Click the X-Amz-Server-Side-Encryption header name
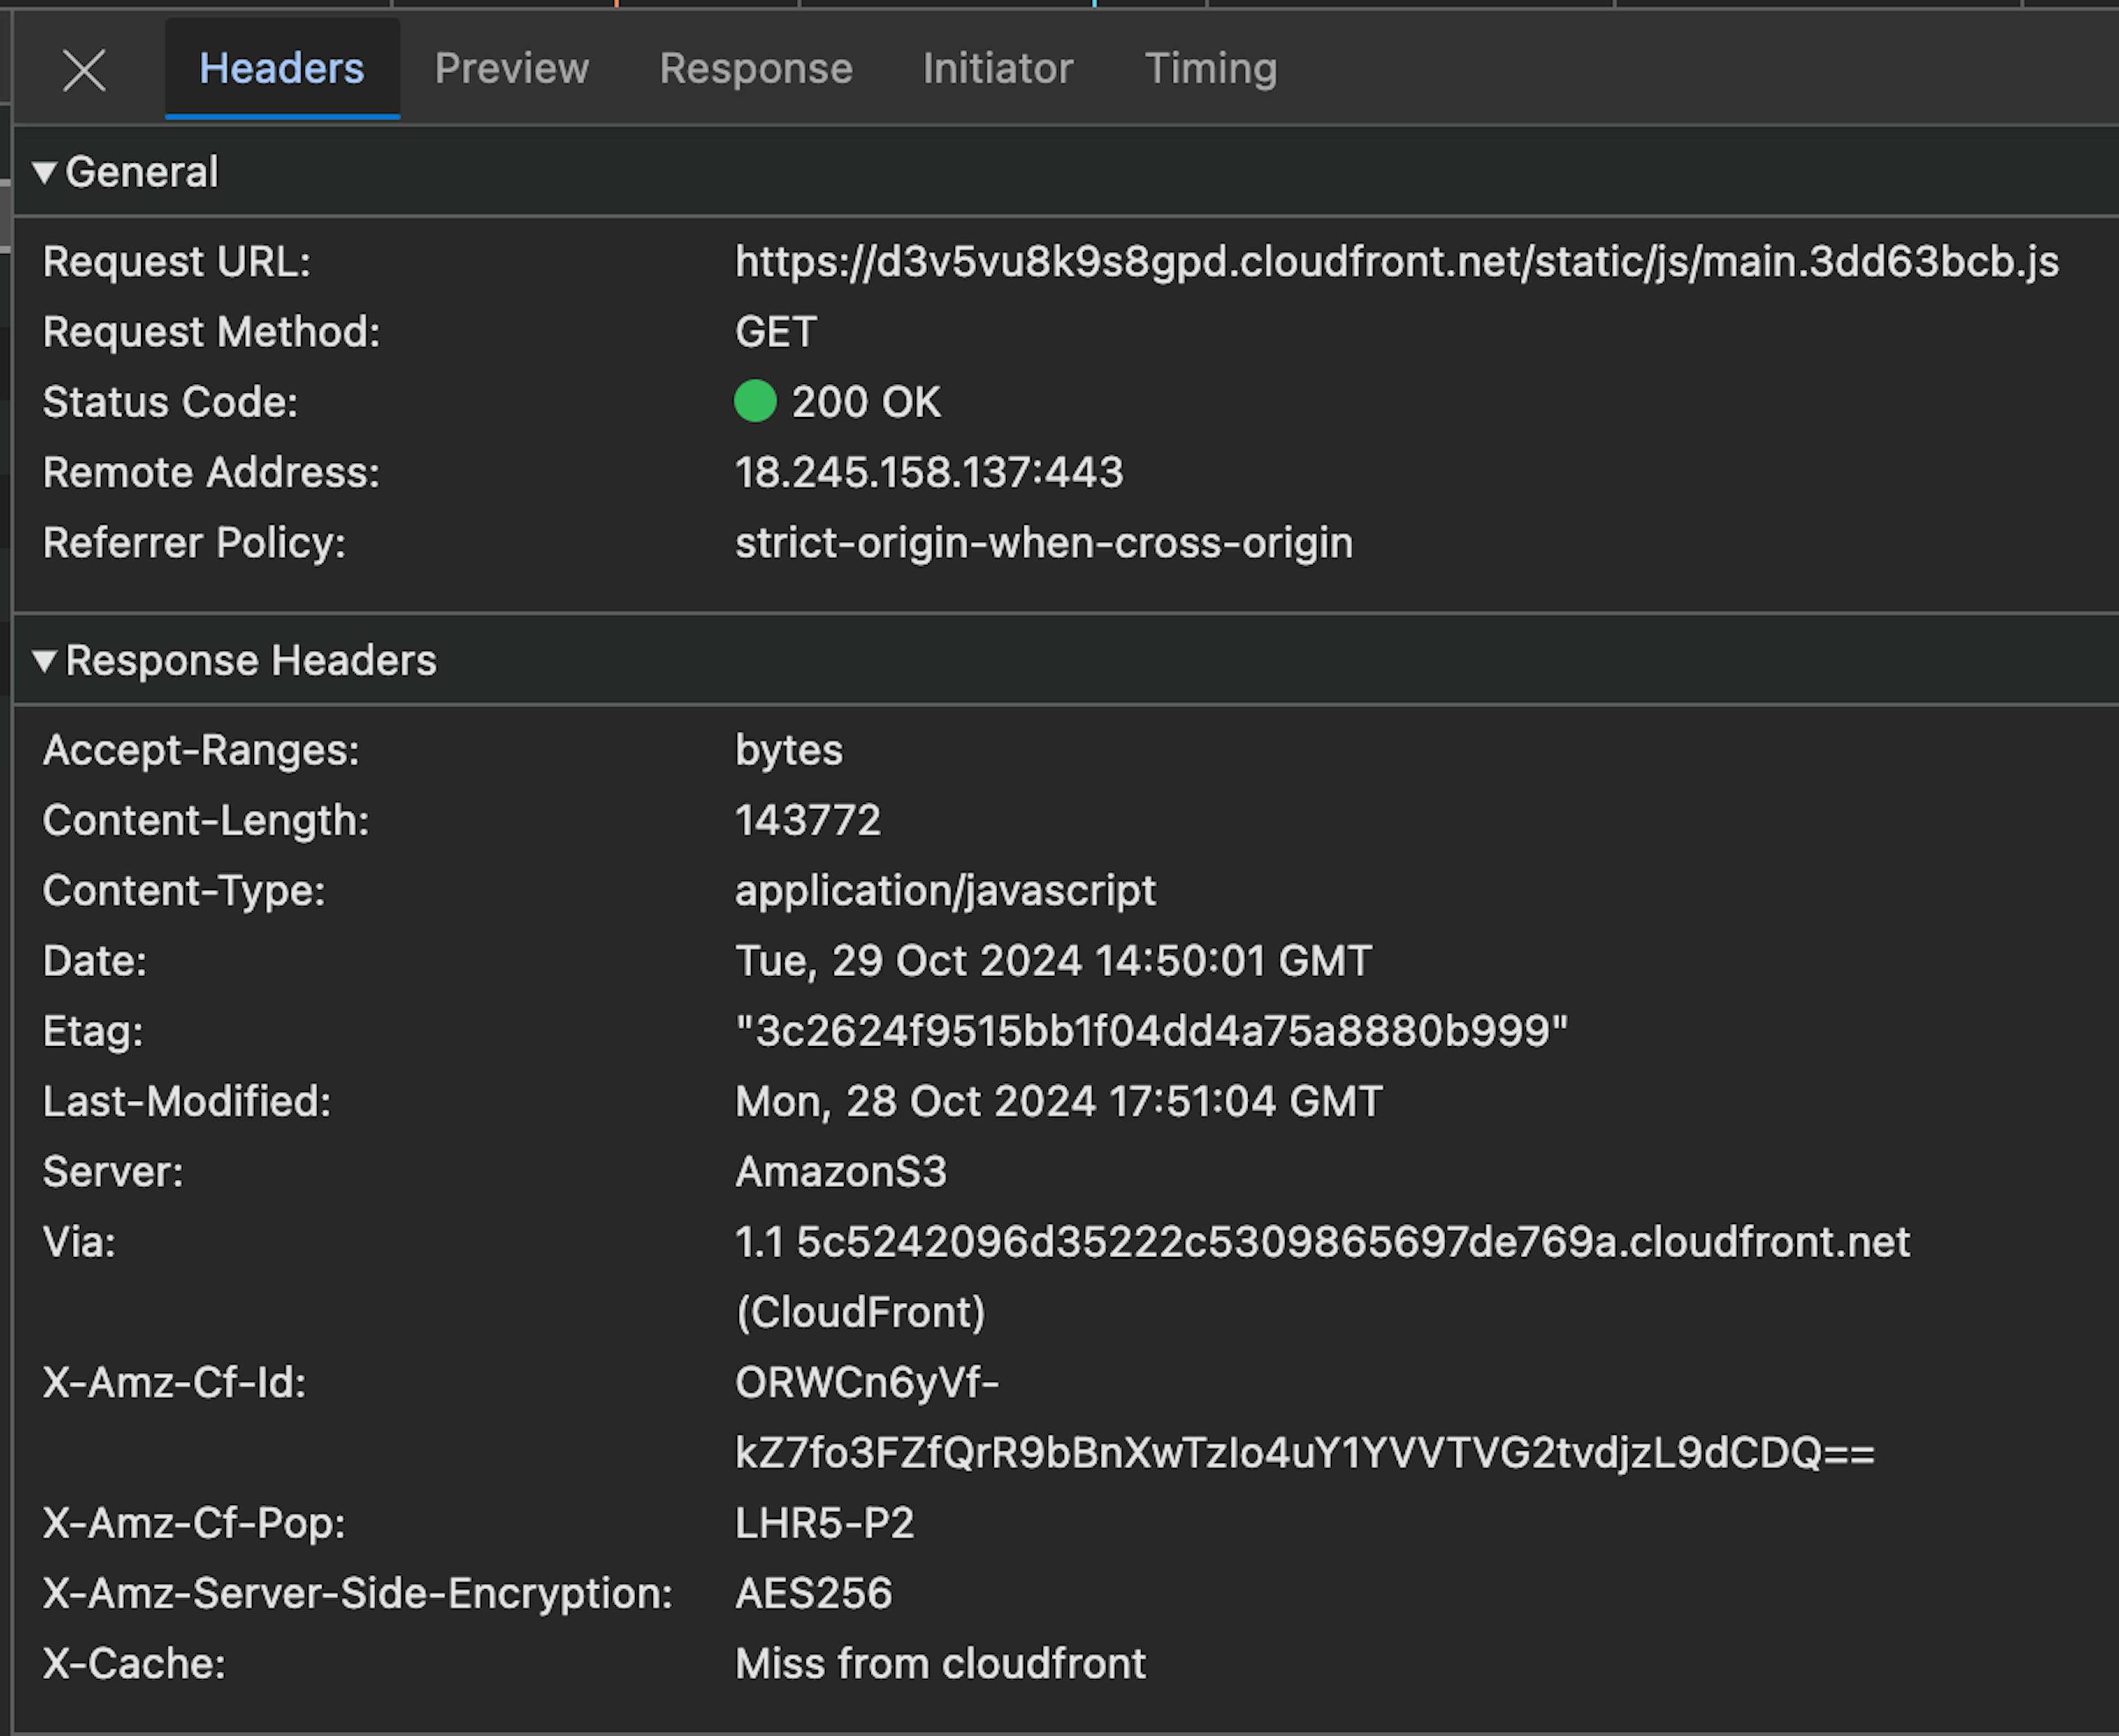The image size is (2119, 1736). 358,1593
